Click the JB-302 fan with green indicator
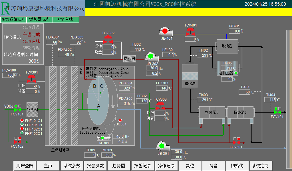Screen dimensions: 292x171 click(x=152, y=57)
